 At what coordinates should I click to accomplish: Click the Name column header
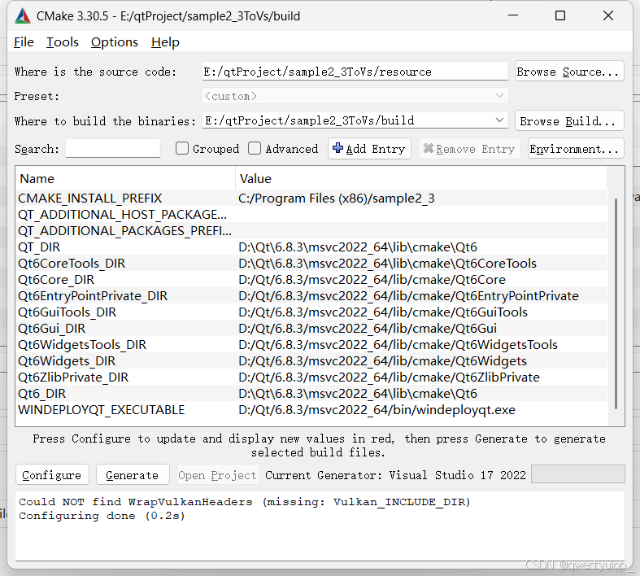pyautogui.click(x=125, y=179)
